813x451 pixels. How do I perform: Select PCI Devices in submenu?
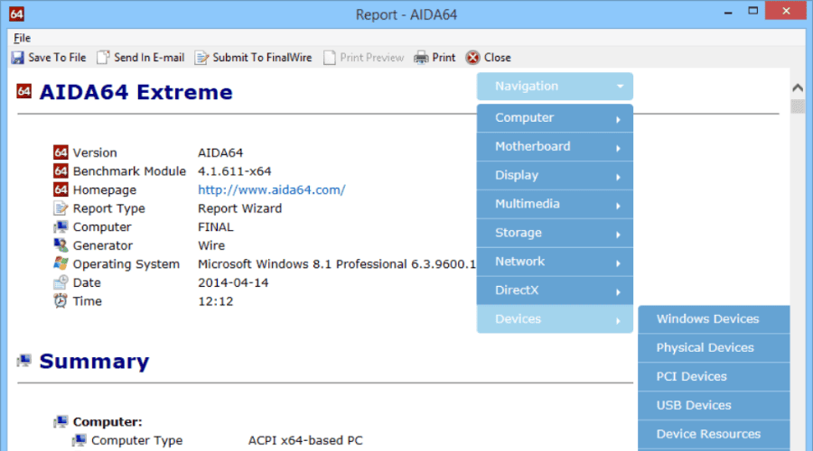tap(714, 376)
